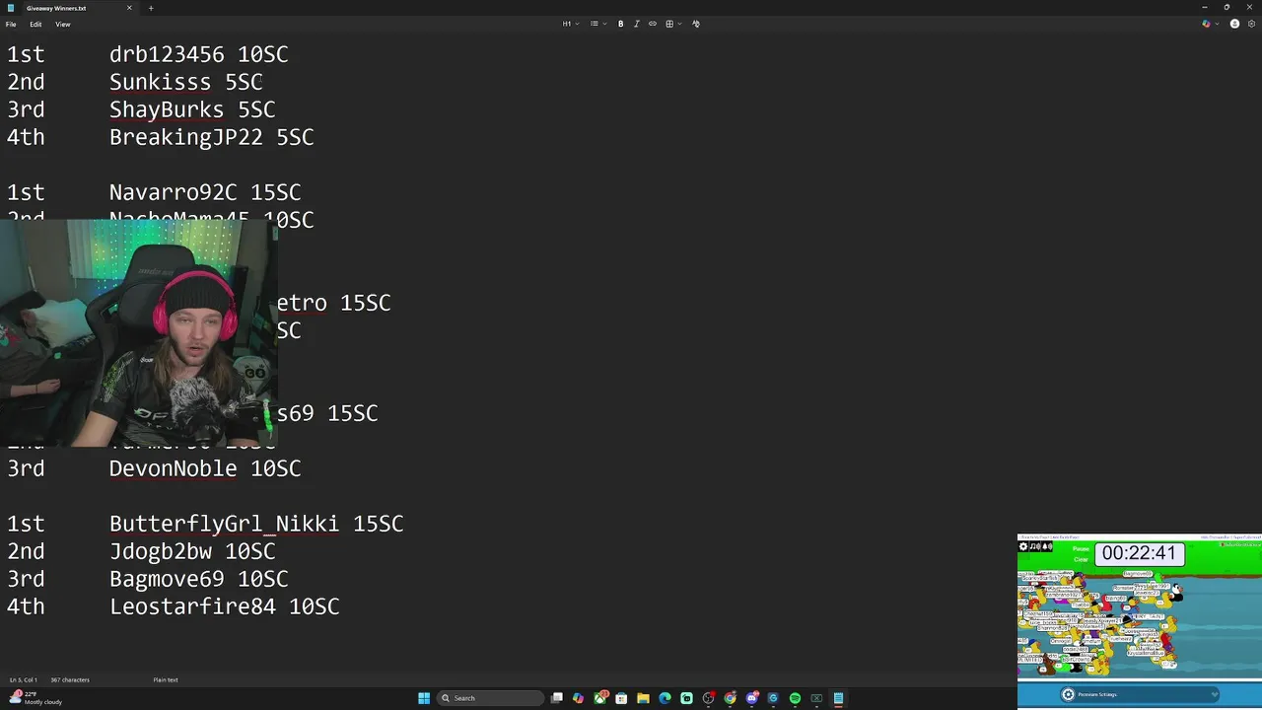Click the table grid icon in toolbar
This screenshot has height=710, width=1262.
(668, 24)
